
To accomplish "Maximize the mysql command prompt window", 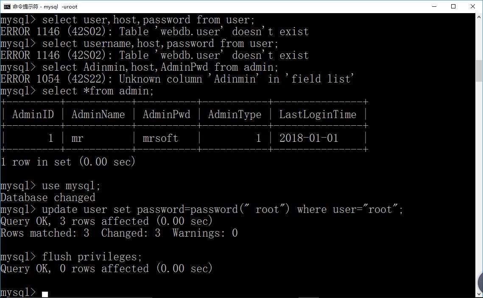I will pyautogui.click(x=453, y=6).
